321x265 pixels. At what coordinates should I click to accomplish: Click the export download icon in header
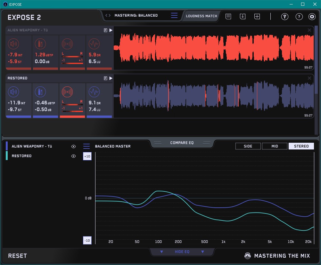point(243,16)
